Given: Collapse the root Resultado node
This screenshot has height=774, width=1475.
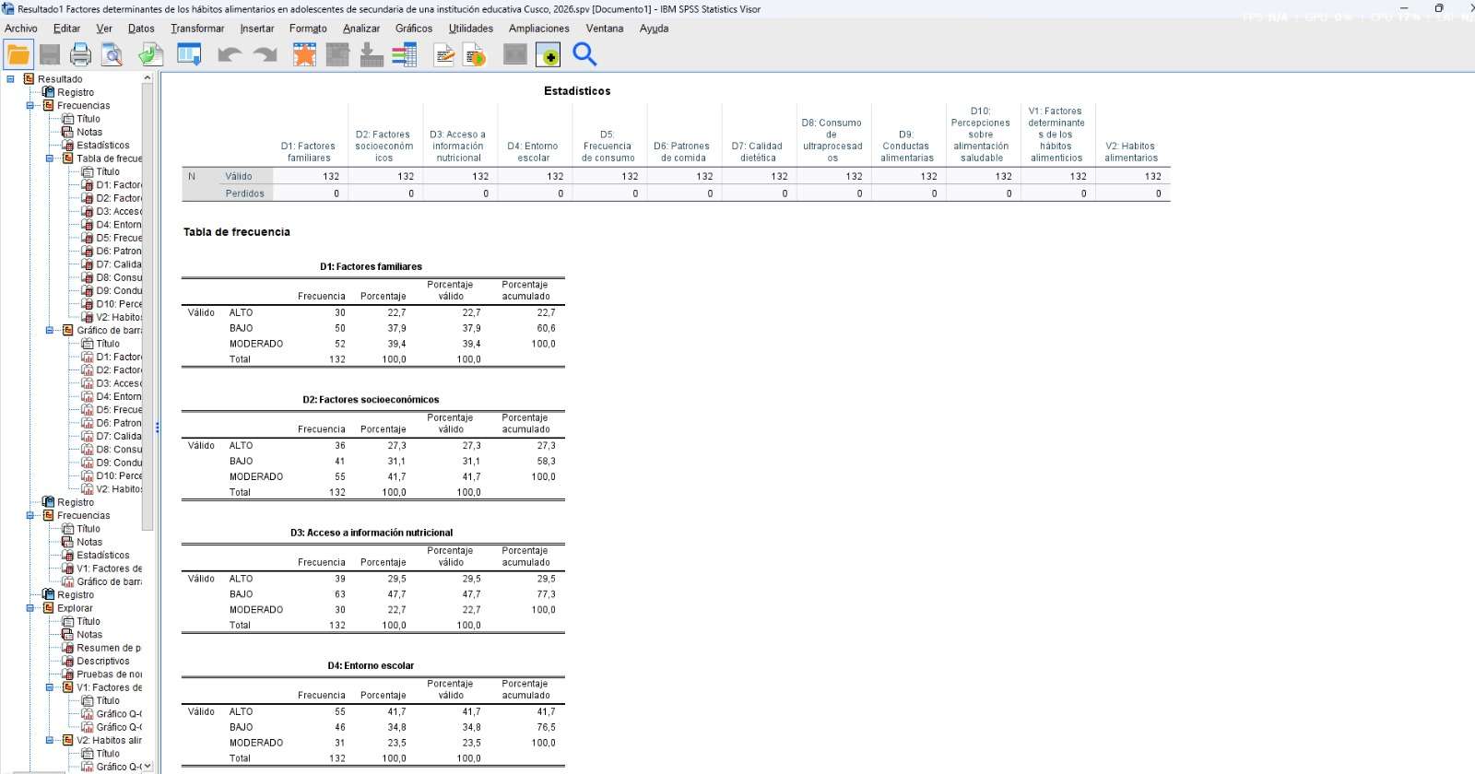Looking at the screenshot, I should point(11,79).
